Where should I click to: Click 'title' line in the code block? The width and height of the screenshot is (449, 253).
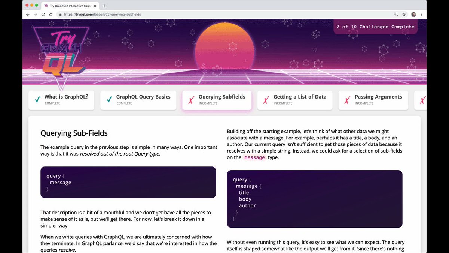click(x=244, y=192)
